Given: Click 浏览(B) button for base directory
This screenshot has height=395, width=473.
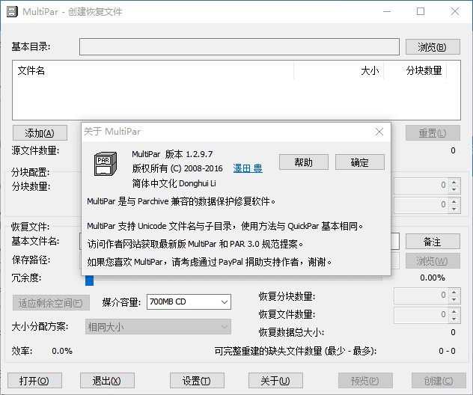Looking at the screenshot, I should pyautogui.click(x=433, y=46).
